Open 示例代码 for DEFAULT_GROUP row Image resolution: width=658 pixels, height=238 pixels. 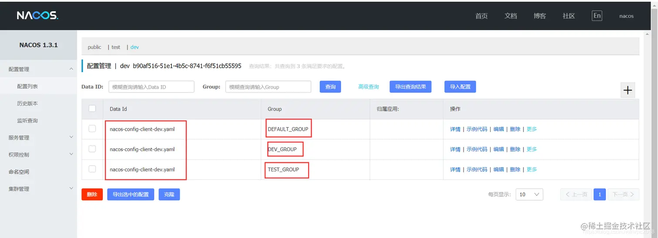[x=477, y=129]
